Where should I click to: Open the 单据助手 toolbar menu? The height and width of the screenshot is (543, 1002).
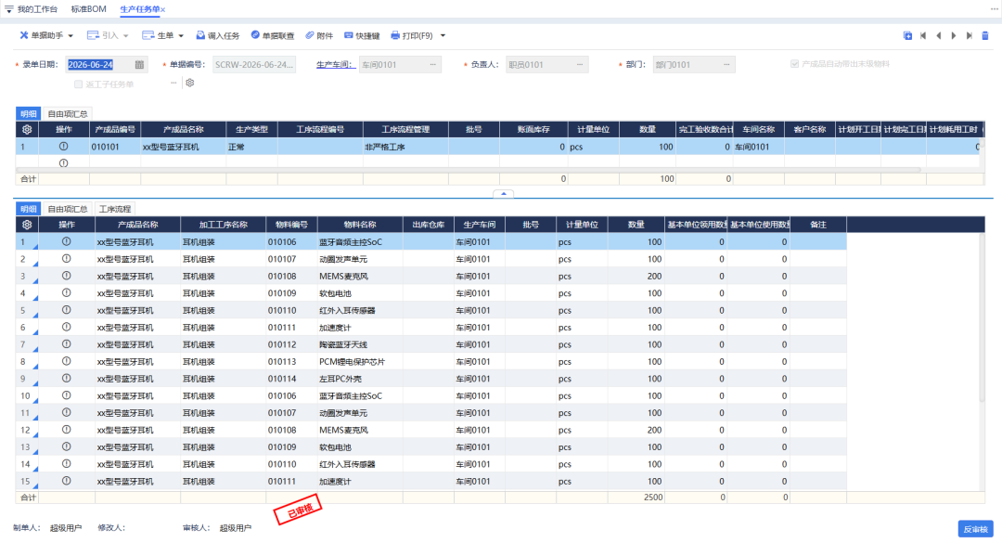click(x=46, y=36)
